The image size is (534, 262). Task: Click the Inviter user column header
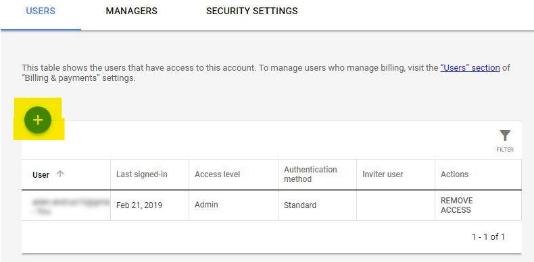(x=383, y=174)
